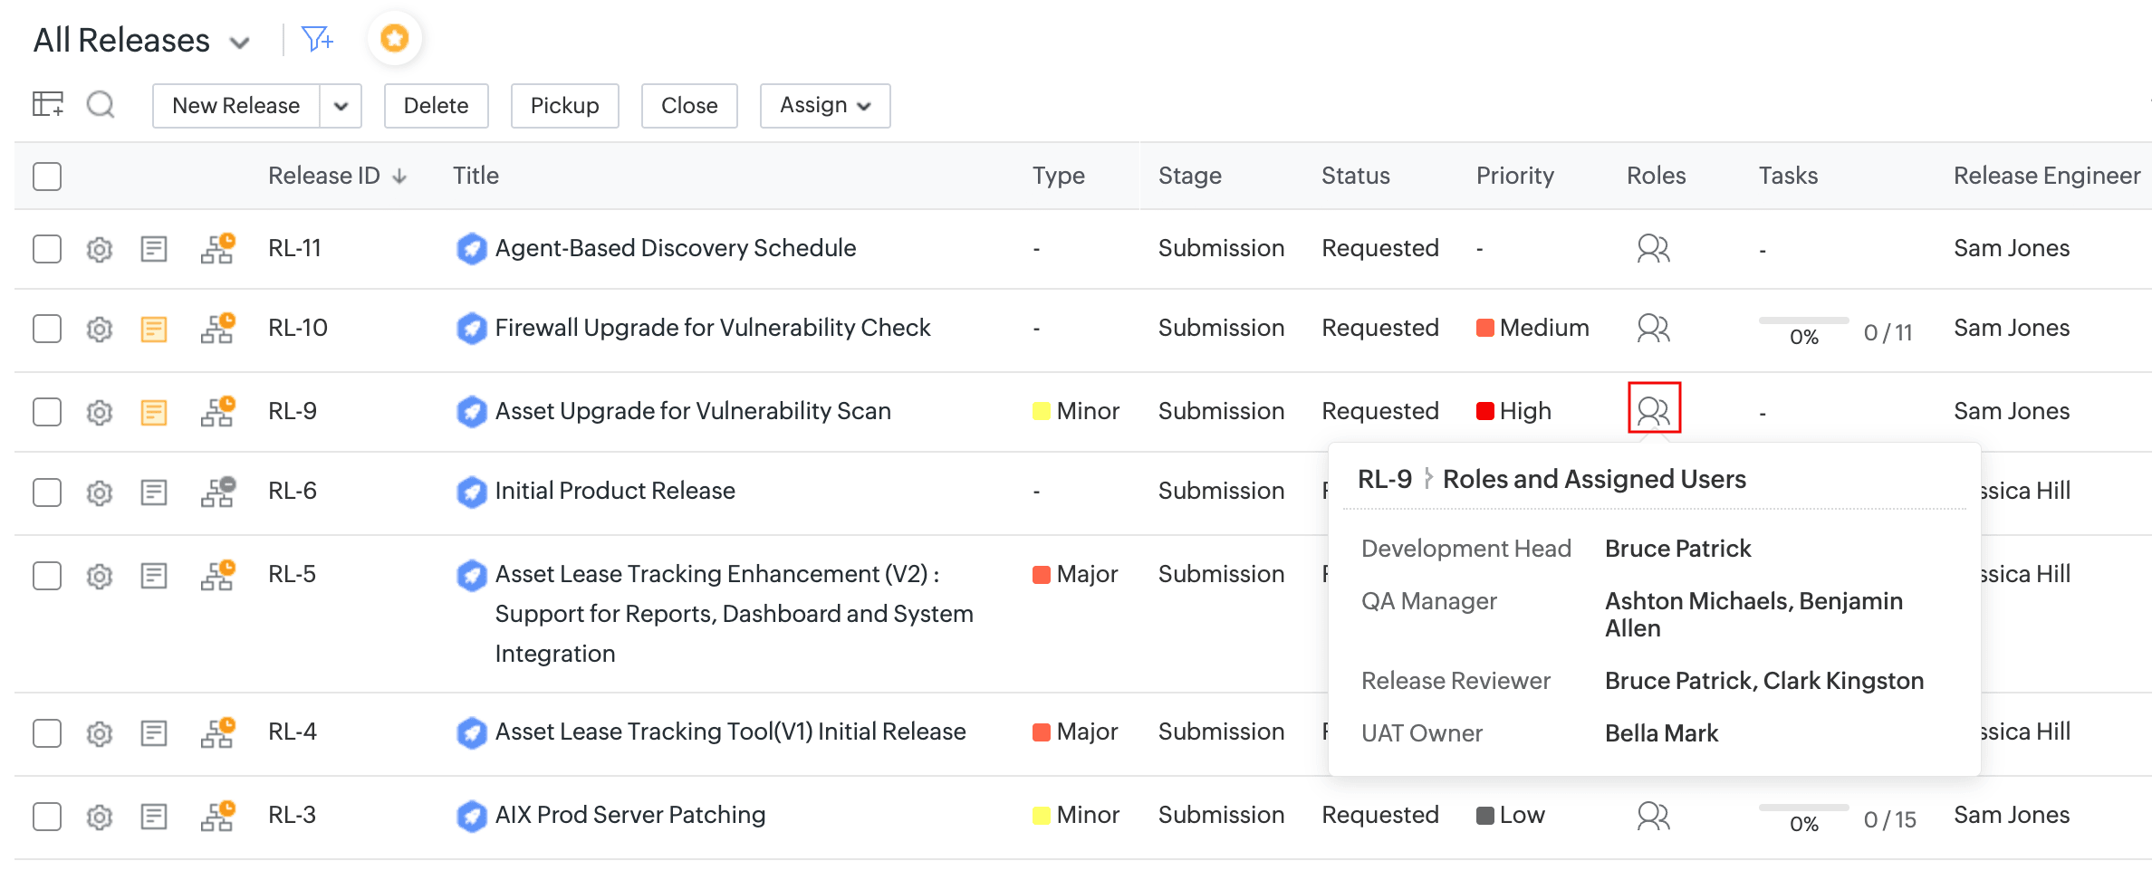2152x880 pixels.
Task: Expand the All Releases view dropdown
Action: 240,43
